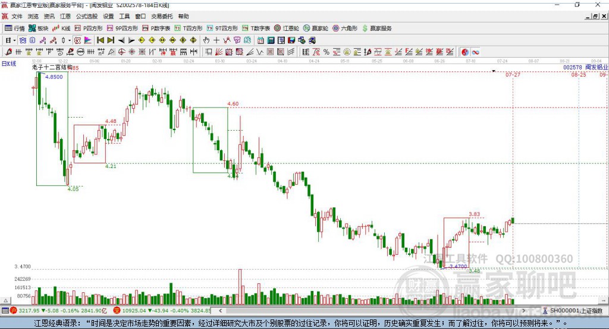Select the red fan lines tool
Screen dimensions: 609x329
pos(219,52)
